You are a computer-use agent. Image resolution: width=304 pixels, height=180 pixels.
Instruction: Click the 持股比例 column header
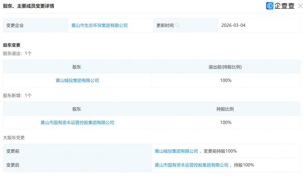[x=225, y=109]
